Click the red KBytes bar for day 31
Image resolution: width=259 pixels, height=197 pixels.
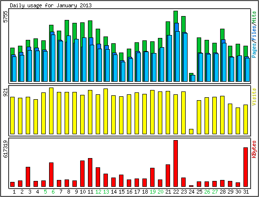tap(245, 167)
